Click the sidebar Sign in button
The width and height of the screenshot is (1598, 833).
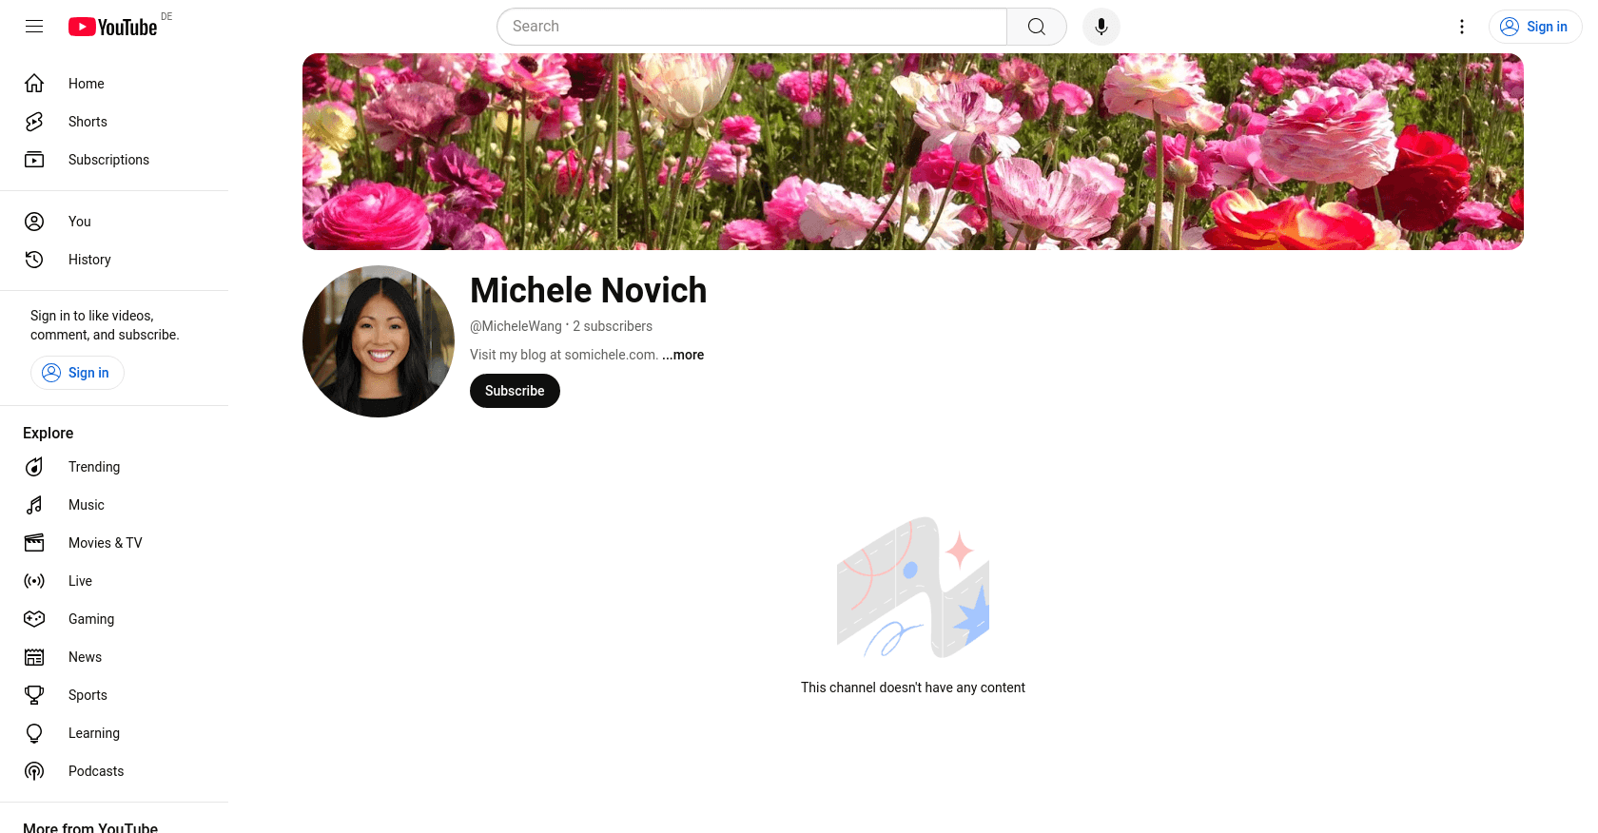click(77, 373)
